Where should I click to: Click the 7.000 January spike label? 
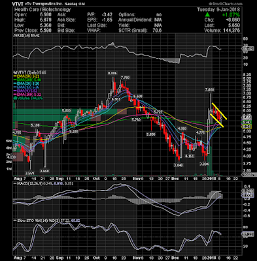click(x=210, y=89)
